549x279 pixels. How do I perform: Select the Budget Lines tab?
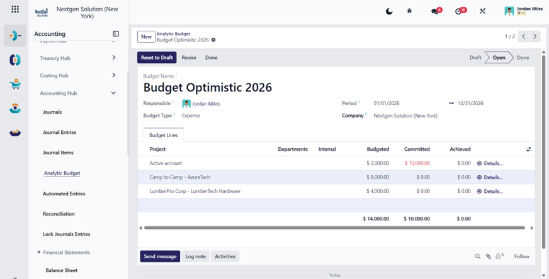164,135
